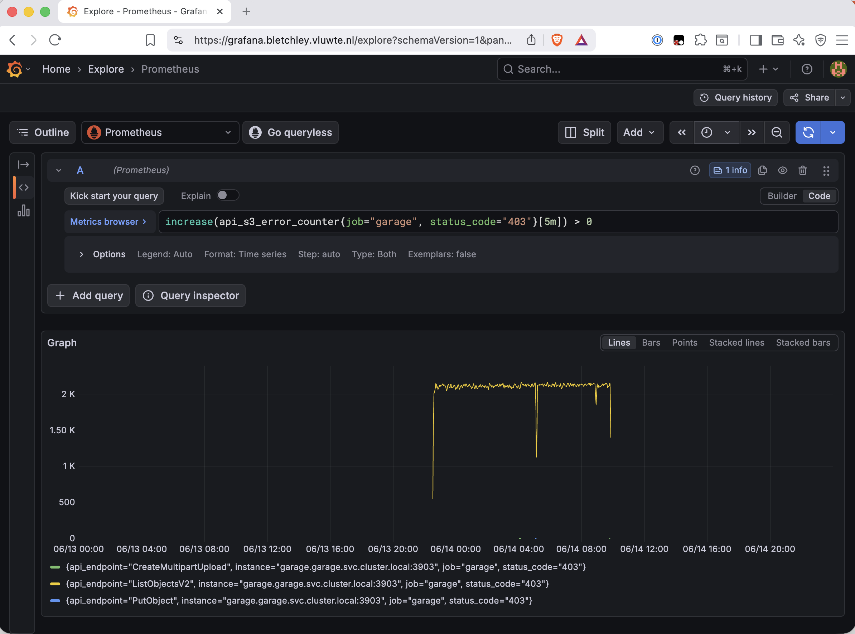Screen dimensions: 855x634
Task: Click the browser bookmark icon
Action: tap(150, 40)
